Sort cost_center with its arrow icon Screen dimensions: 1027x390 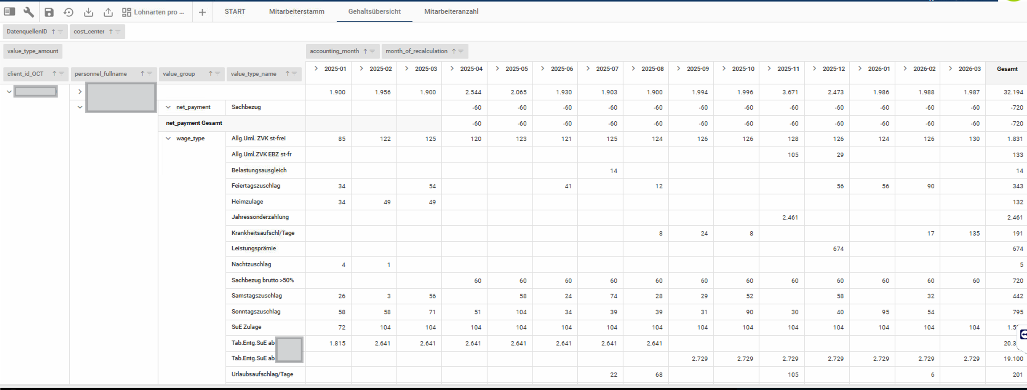click(111, 31)
